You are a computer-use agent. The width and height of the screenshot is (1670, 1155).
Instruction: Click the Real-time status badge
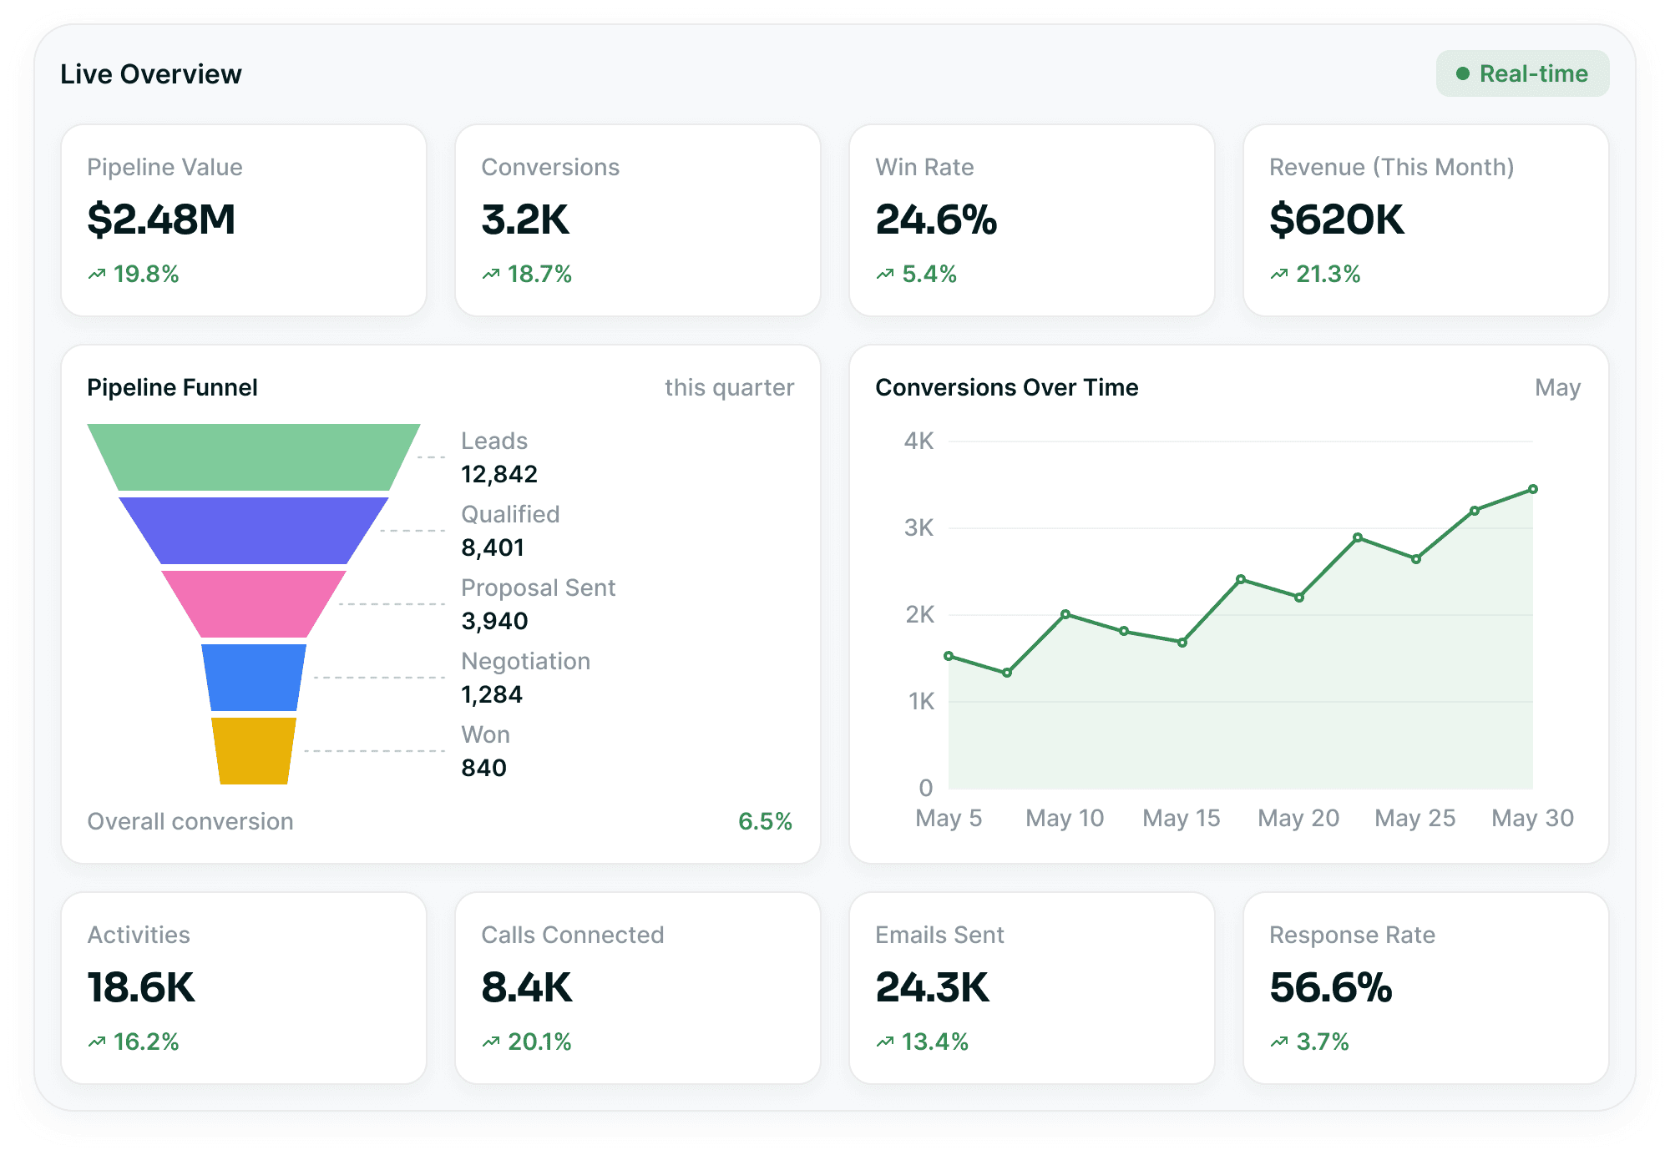tap(1522, 73)
